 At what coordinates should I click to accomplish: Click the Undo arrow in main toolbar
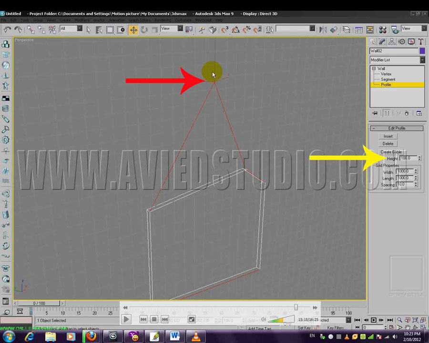click(7, 29)
